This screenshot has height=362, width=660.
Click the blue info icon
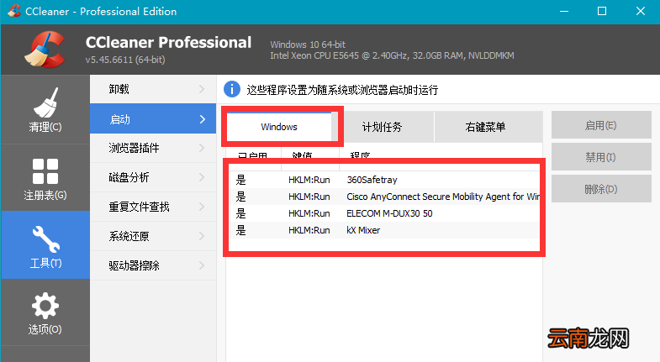[x=232, y=89]
